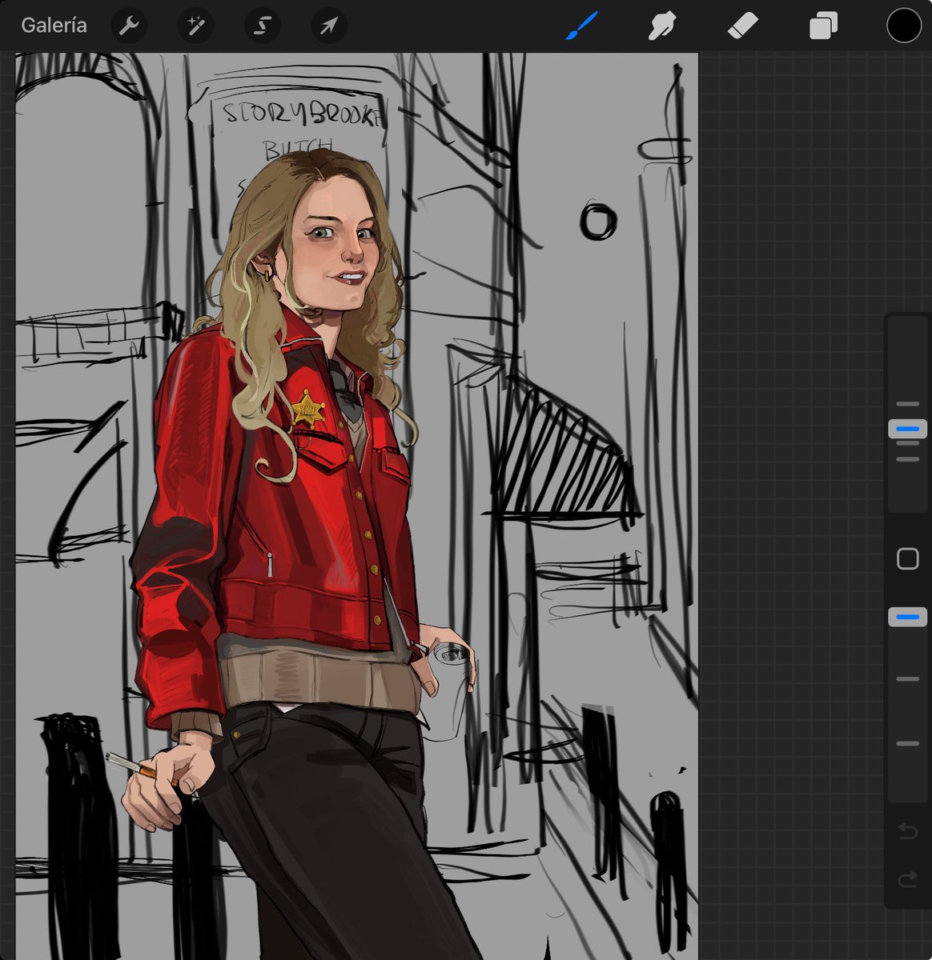Activate the Selection S-shaped tool

pos(262,26)
